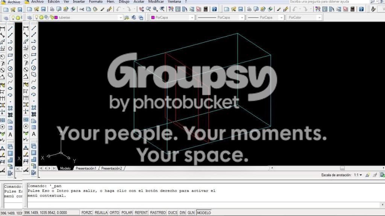Open the Acotar menu
This screenshot has width=385, height=216.
tap(139, 2)
